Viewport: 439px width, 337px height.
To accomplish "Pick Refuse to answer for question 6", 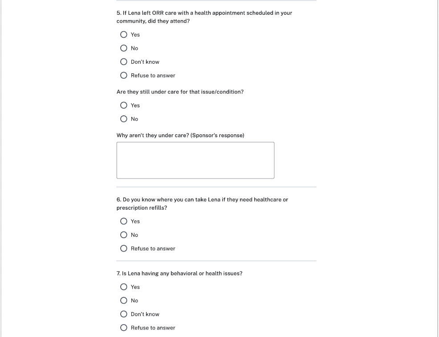I will pyautogui.click(x=124, y=248).
